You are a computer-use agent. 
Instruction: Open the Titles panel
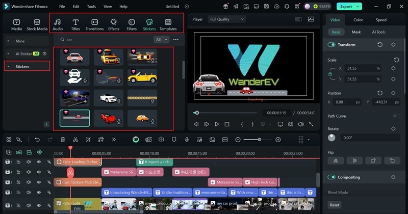[x=75, y=24]
